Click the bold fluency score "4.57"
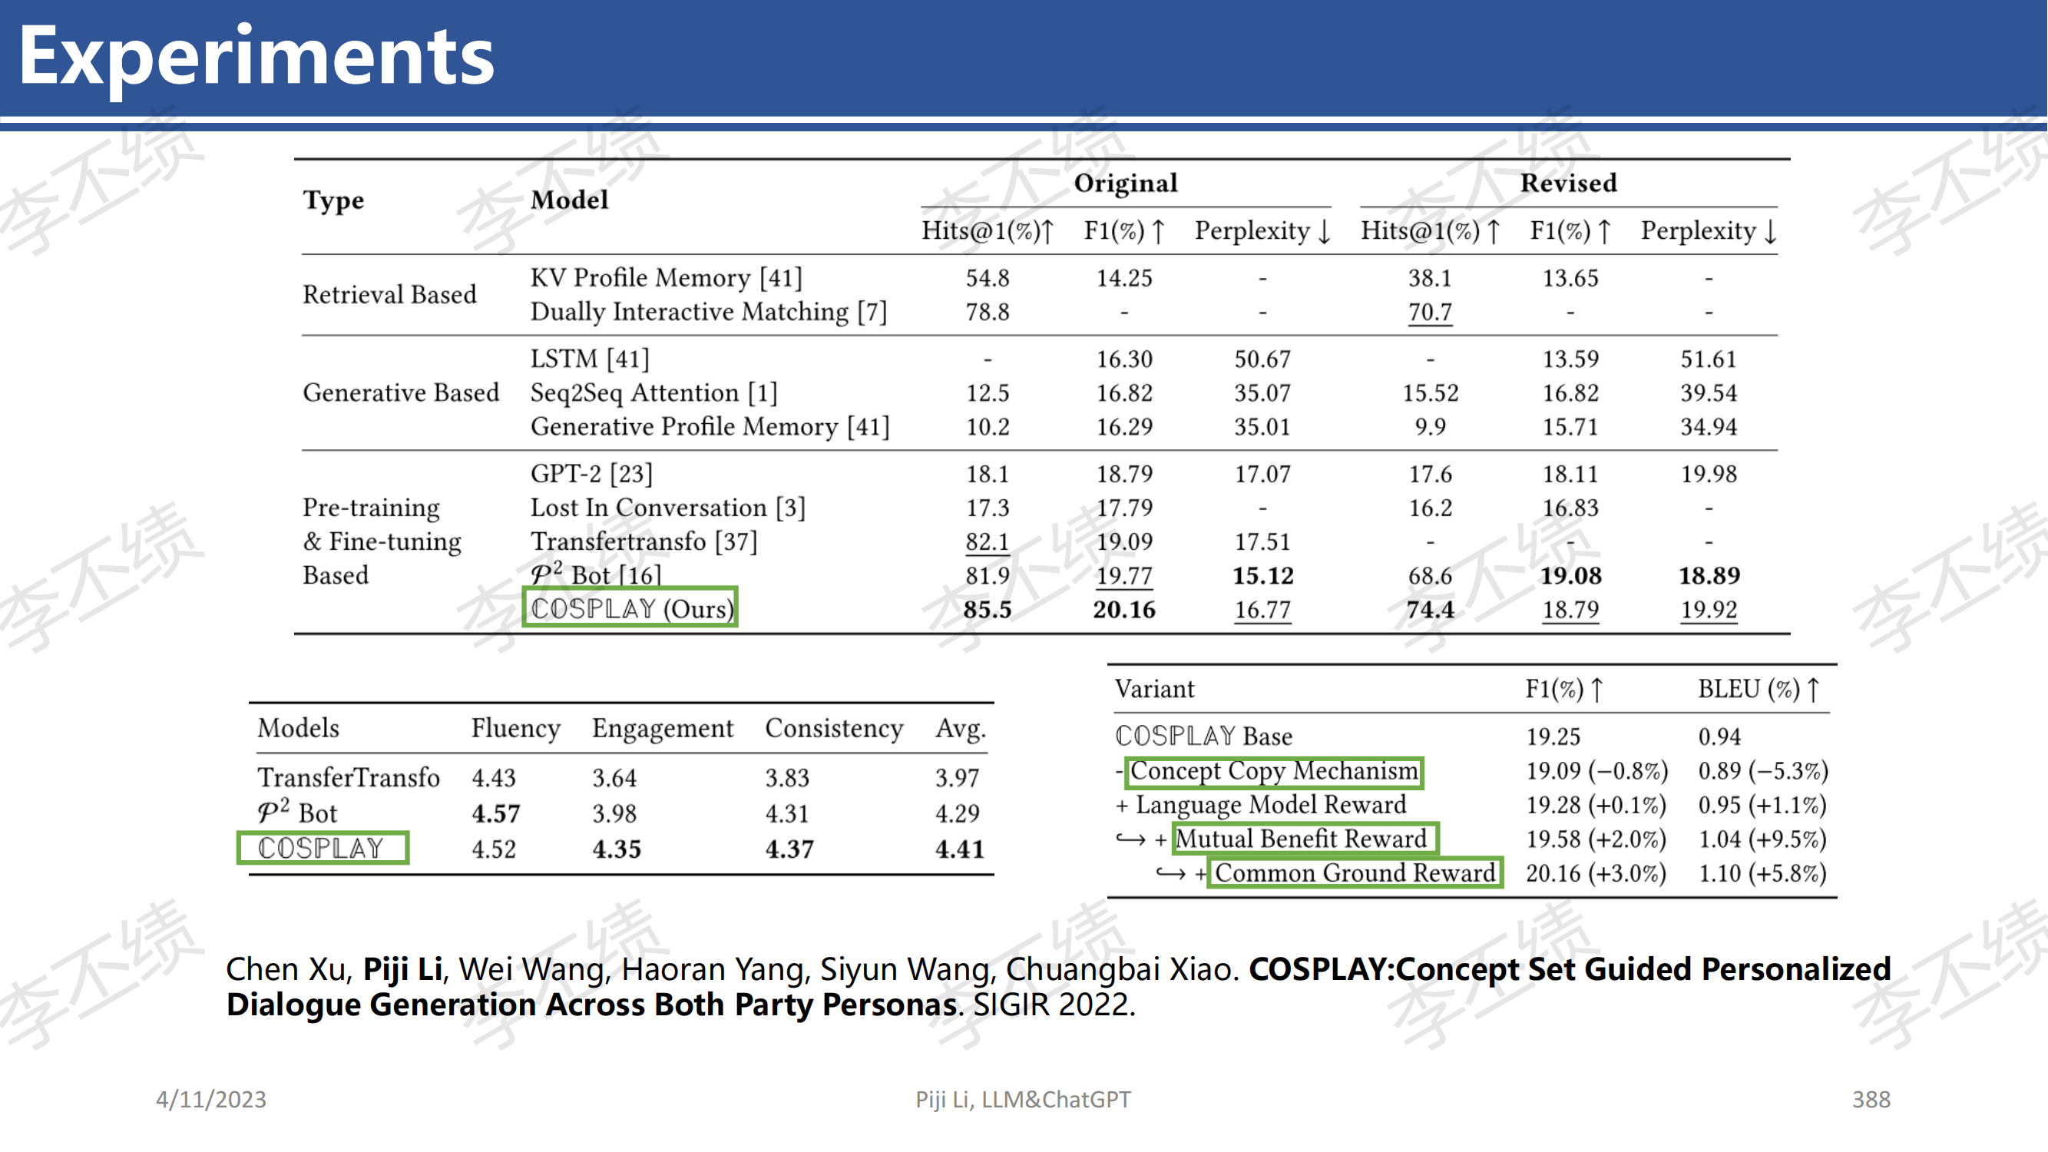 [x=496, y=814]
